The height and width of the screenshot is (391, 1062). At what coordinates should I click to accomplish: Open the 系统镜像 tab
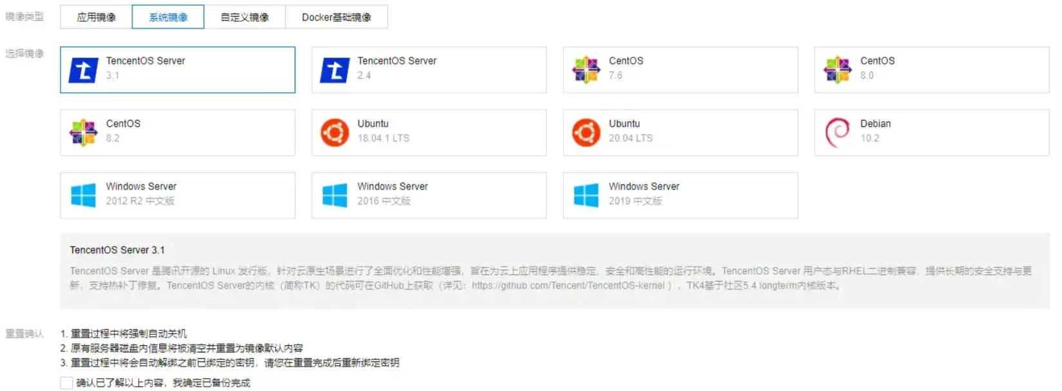click(168, 17)
